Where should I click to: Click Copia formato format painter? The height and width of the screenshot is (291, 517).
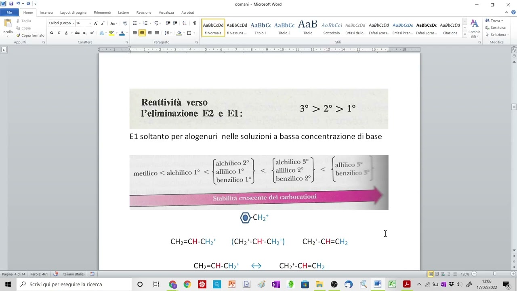(30, 35)
